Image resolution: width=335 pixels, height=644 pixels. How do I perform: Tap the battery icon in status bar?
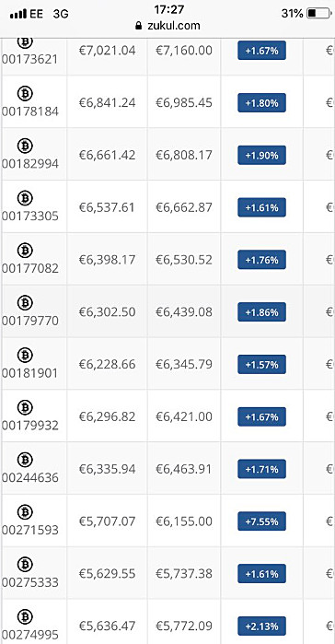pos(318,13)
